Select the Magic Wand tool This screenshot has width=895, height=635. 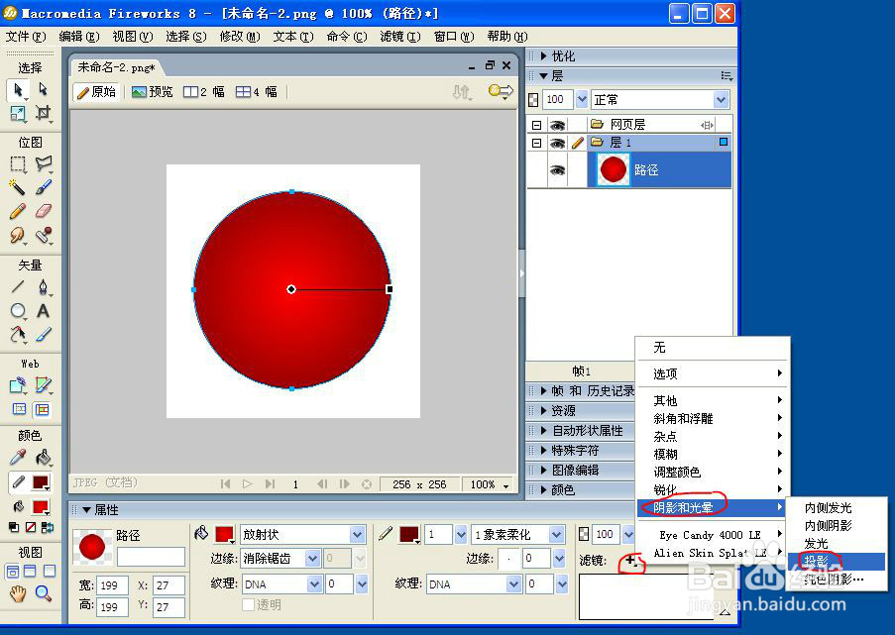17,186
